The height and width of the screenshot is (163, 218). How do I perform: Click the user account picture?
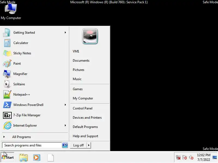pos(90,36)
